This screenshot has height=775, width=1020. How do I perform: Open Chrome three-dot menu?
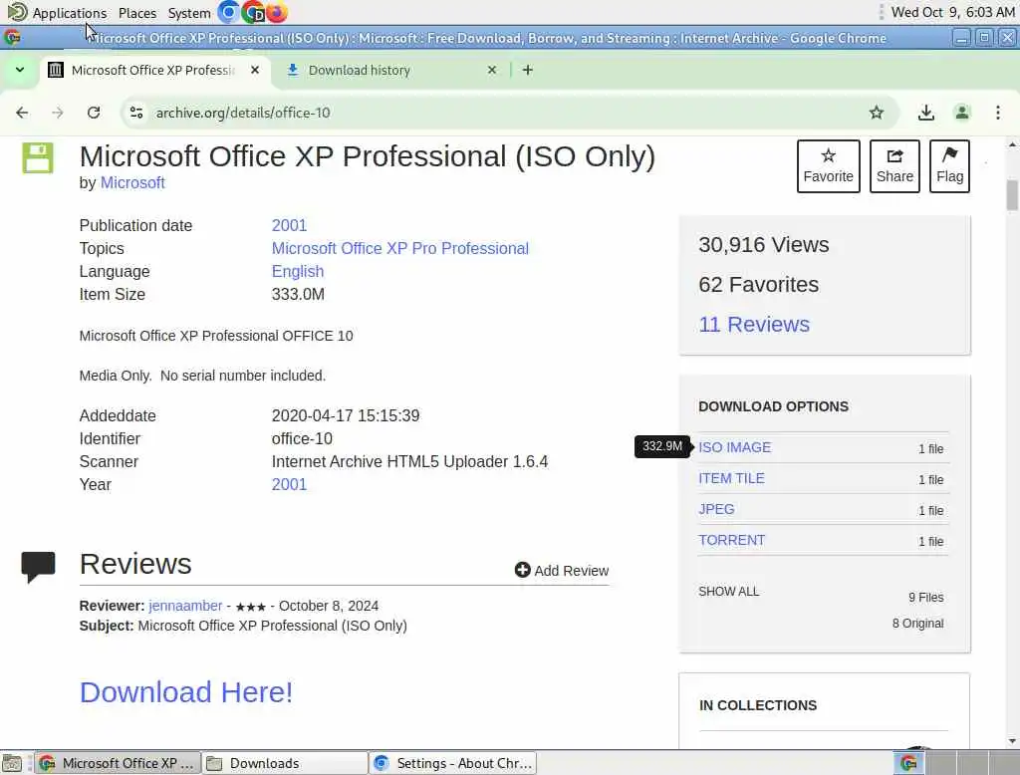[998, 113]
